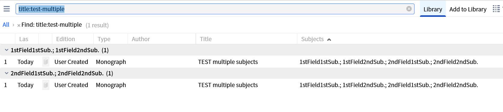Sort by the Type column header
Screen dimensions: 503x112
click(104, 39)
